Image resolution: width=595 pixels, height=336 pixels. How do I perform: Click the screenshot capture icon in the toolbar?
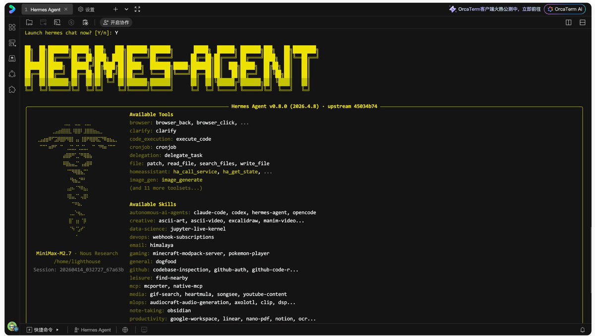pyautogui.click(x=85, y=22)
